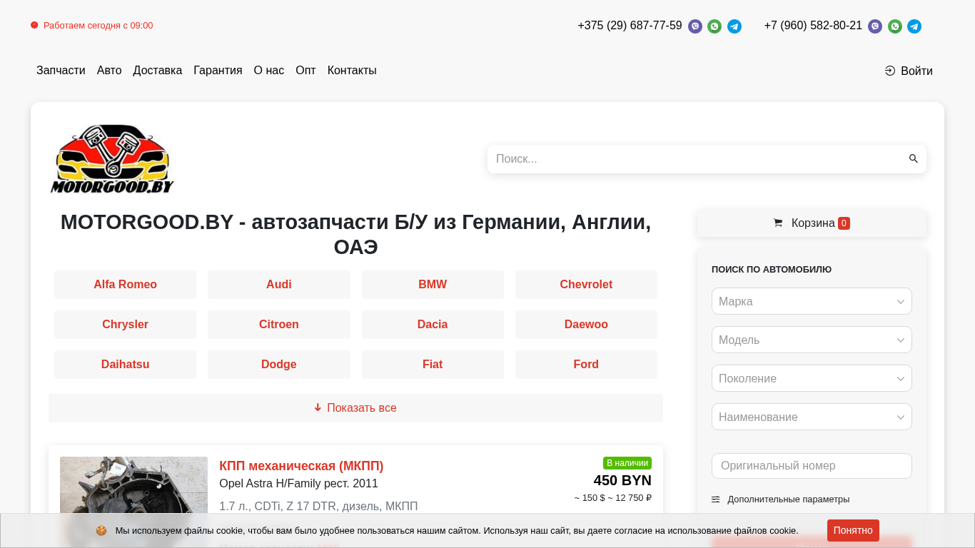Click the login arrow icon beside Войти
Image resolution: width=975 pixels, height=548 pixels.
coord(890,71)
